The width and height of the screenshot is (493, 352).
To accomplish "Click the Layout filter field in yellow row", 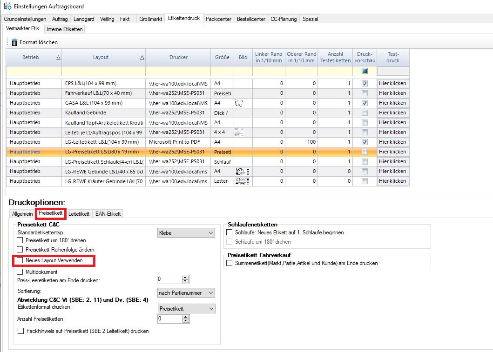I will 103,71.
